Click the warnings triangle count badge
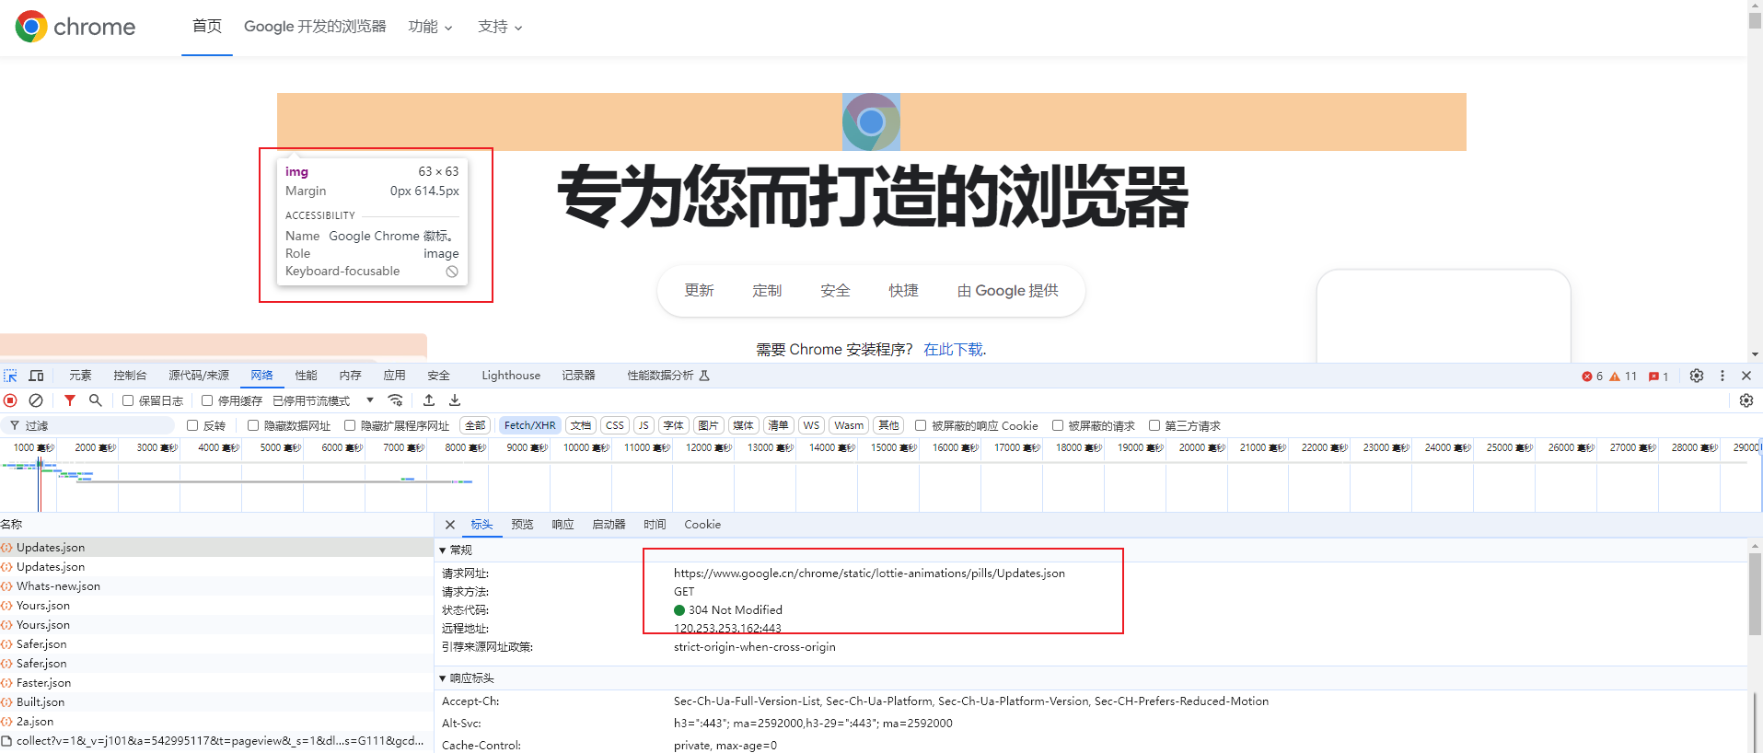Screen dimensions: 1763x753 pyautogui.click(x=1623, y=376)
